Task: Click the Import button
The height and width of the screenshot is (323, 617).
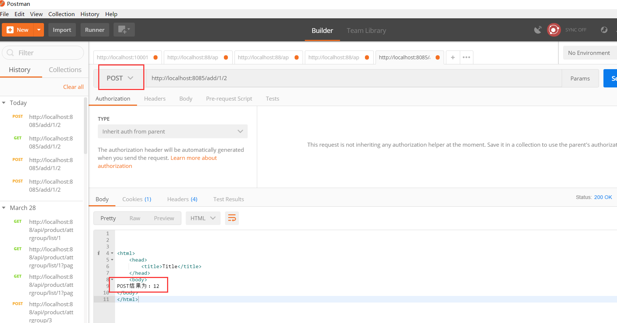Action: click(x=62, y=30)
